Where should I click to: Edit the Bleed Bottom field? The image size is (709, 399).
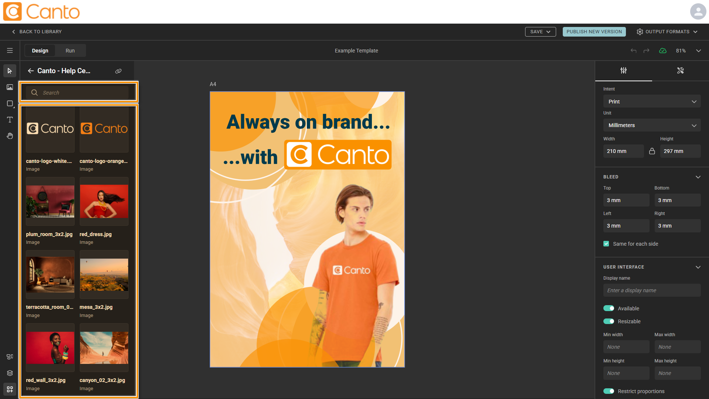point(677,200)
